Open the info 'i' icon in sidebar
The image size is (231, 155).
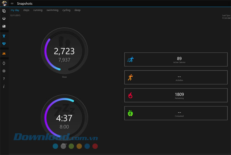click(4, 87)
